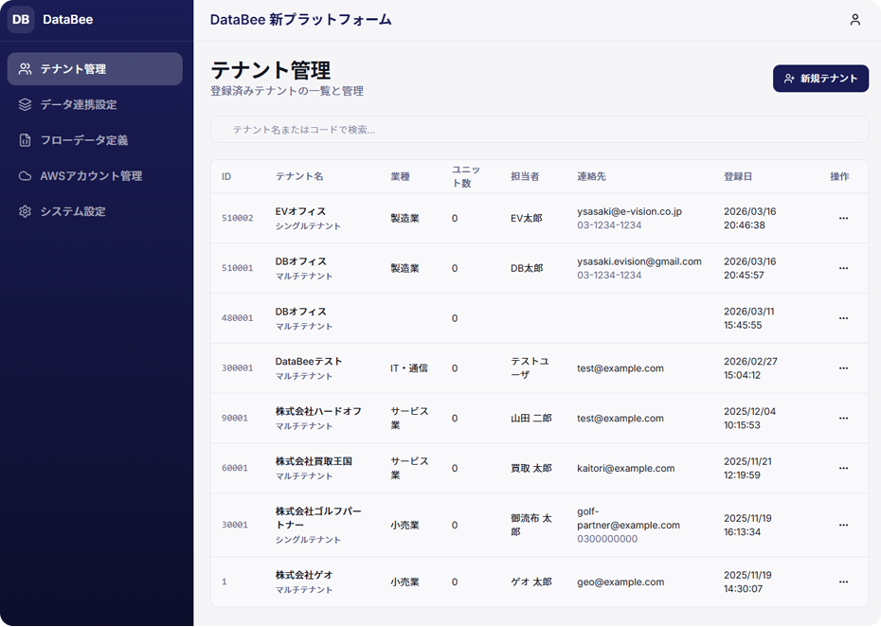Click the 新規テナント button
Screen dimensions: 881x627
[820, 78]
